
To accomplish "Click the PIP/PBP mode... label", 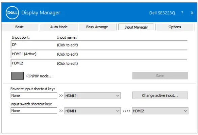I will pos(40,76).
